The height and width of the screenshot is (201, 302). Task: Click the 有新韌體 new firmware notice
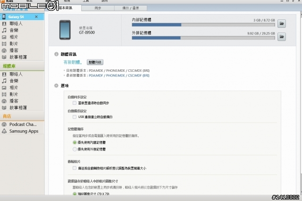(x=73, y=62)
